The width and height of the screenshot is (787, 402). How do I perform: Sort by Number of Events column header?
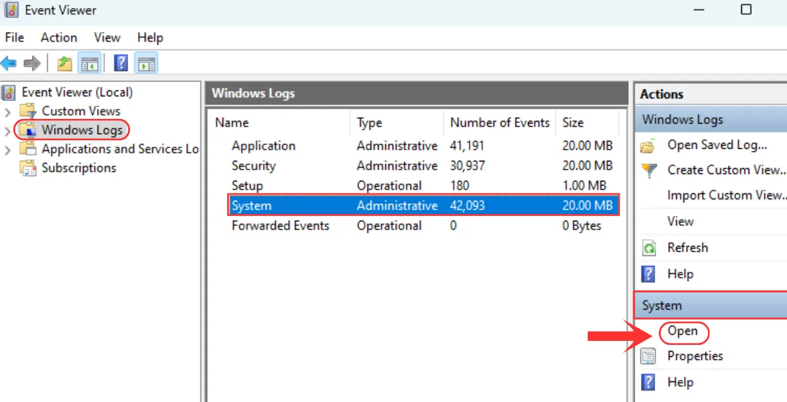click(x=500, y=122)
